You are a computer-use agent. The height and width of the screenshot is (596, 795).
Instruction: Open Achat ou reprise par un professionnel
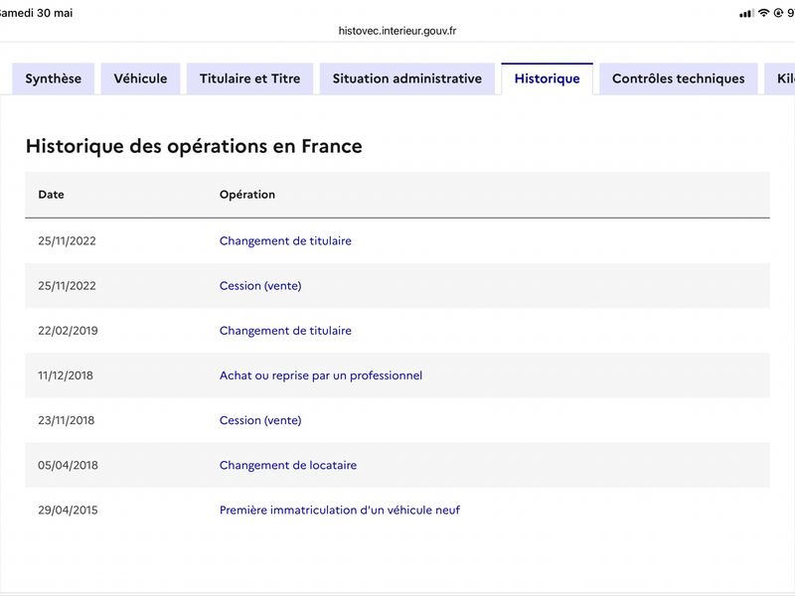coord(321,375)
